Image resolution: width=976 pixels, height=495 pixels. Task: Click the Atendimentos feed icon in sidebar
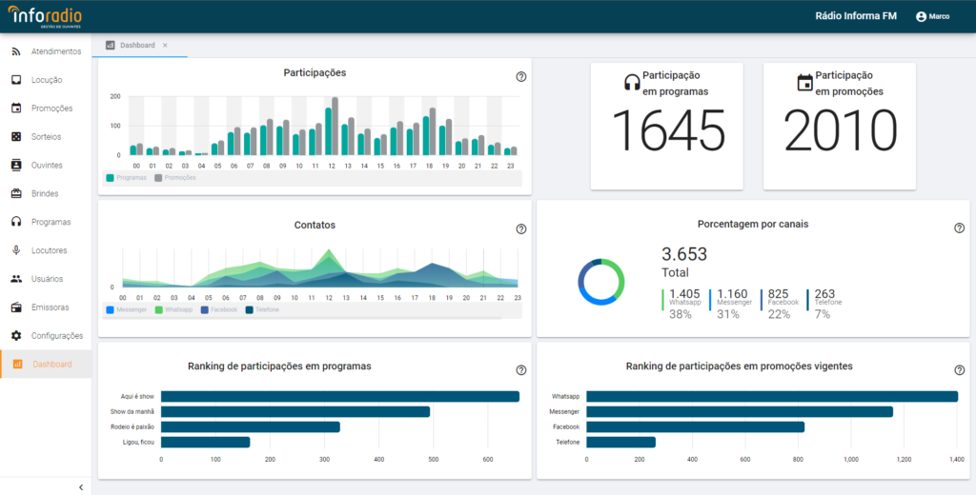click(16, 51)
